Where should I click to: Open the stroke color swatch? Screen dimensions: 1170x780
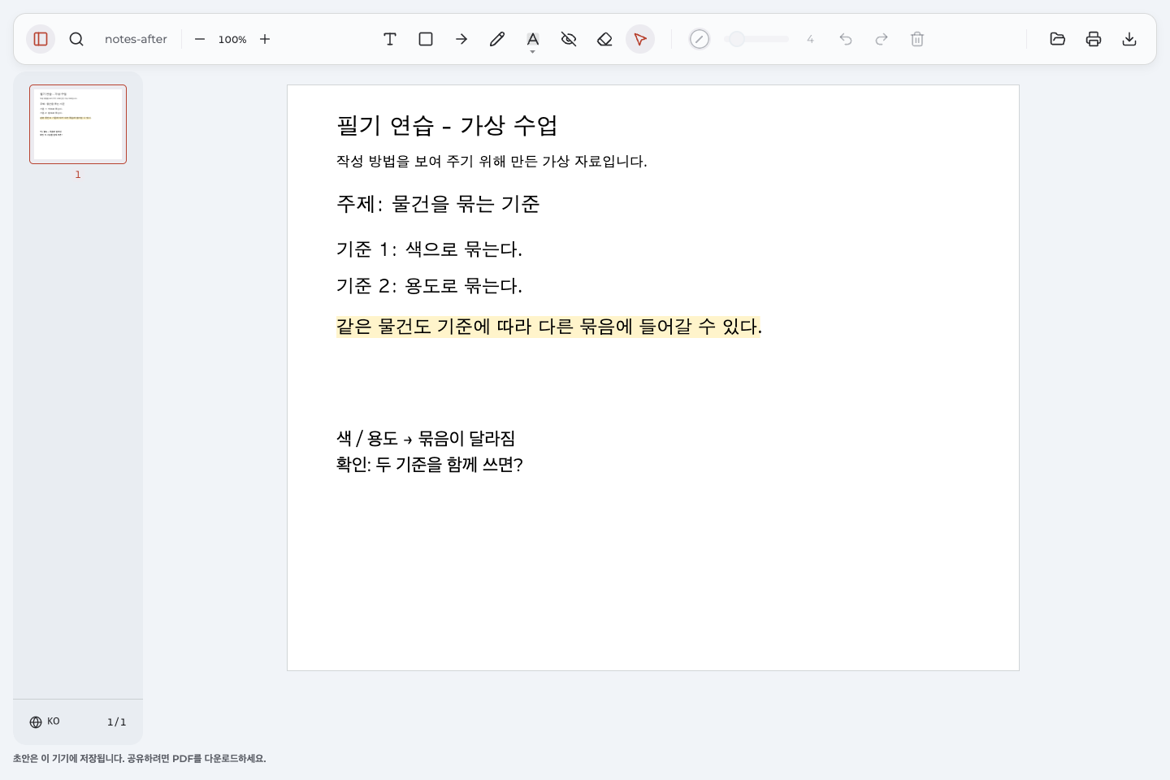pos(700,39)
